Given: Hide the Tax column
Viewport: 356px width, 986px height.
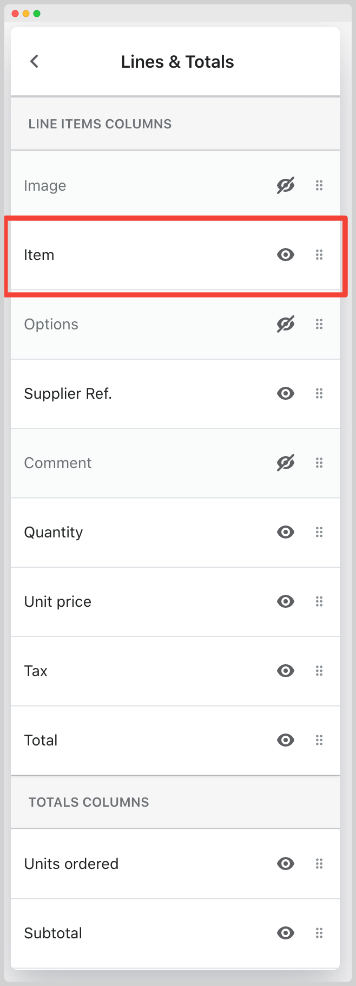Looking at the screenshot, I should coord(285,671).
